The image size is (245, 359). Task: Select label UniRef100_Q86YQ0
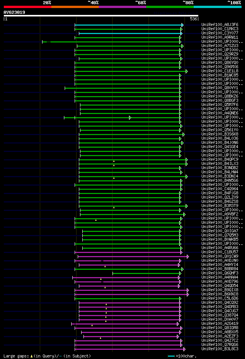[x=220, y=62]
